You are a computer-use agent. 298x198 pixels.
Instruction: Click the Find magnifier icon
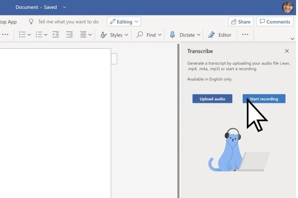tap(140, 35)
